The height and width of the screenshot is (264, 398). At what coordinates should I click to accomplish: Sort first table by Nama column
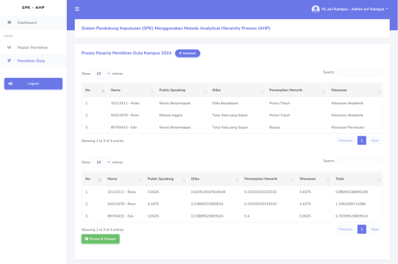coord(131,90)
